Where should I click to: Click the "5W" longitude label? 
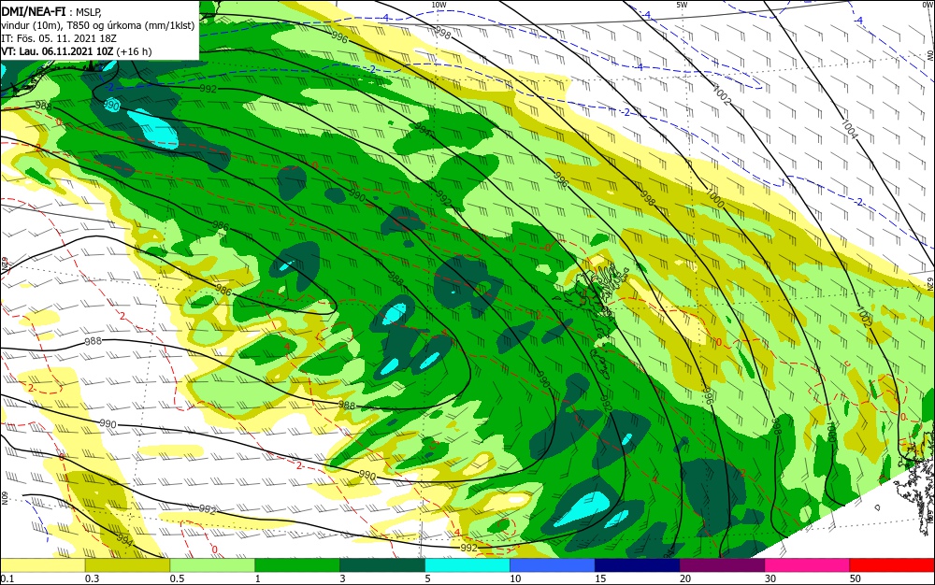[x=682, y=5]
